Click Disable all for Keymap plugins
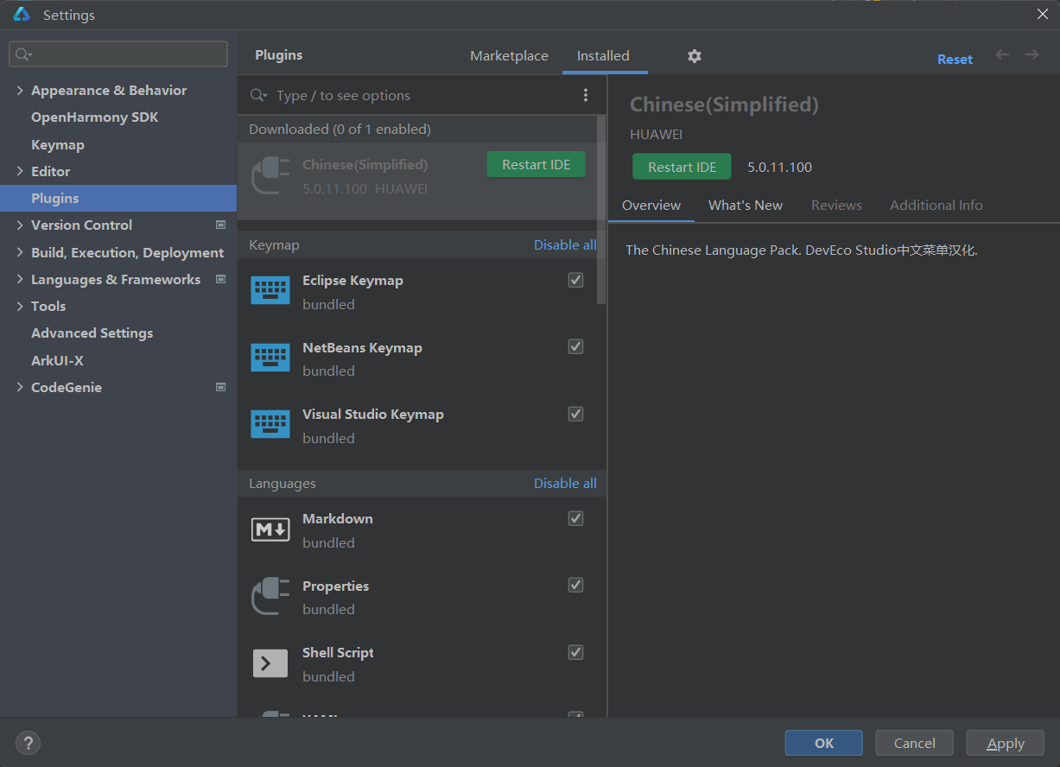The height and width of the screenshot is (767, 1060). [565, 244]
